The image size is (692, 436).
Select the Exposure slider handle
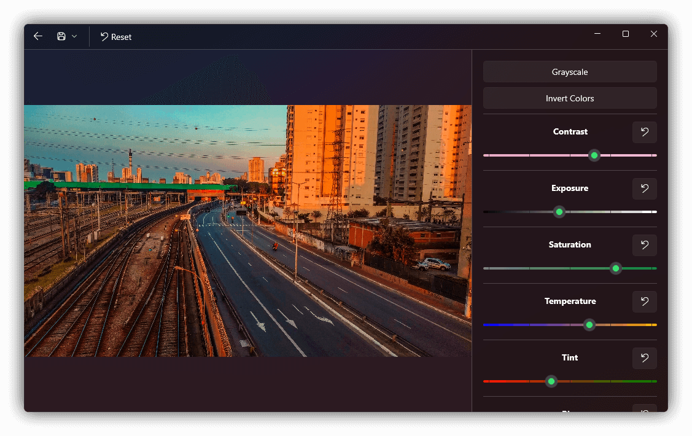559,212
